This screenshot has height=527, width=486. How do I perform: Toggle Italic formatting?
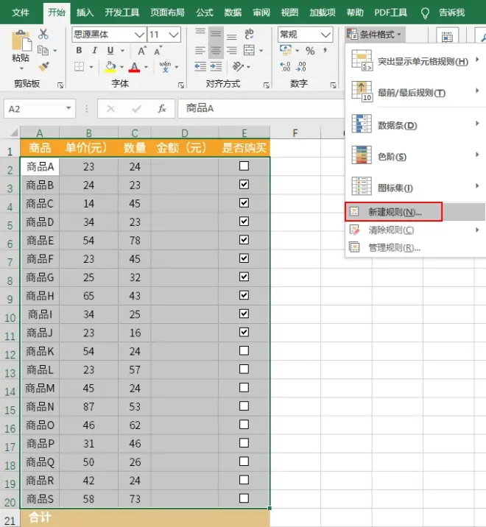(x=94, y=50)
